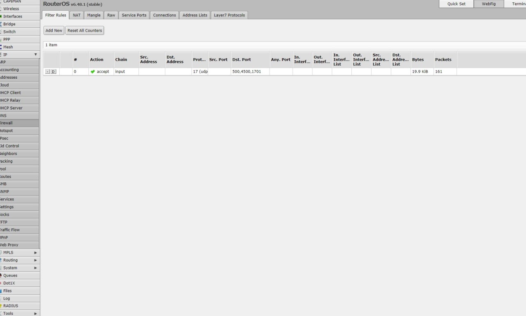Click the '17 (udp' protocol cell

200,72
